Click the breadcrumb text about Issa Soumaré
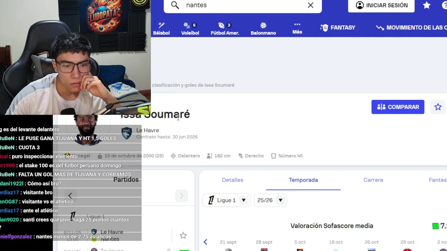The height and width of the screenshot is (251, 447). pos(193,85)
